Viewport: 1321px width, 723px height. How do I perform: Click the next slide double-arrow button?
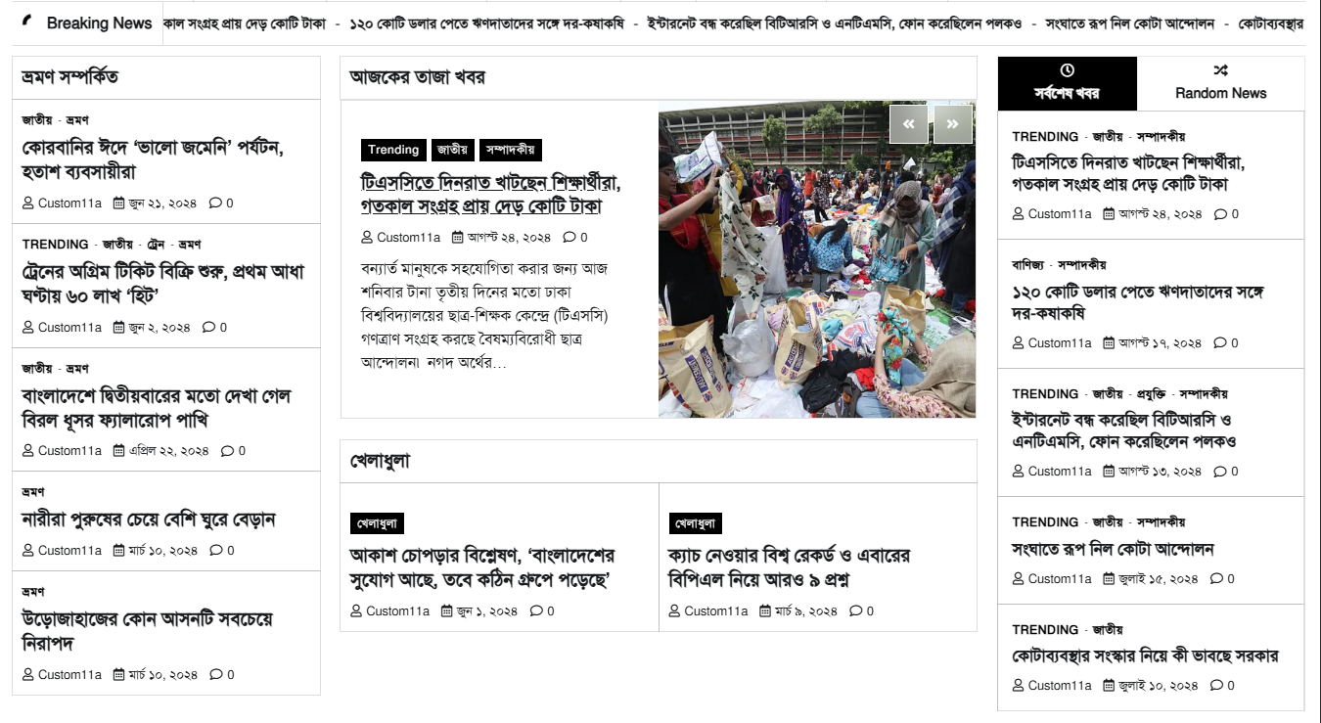click(953, 124)
